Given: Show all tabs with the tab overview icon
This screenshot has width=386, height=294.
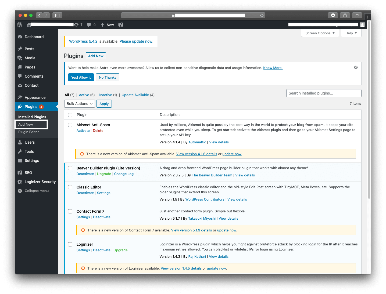Looking at the screenshot, I should (357, 15).
